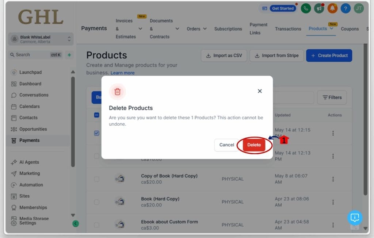Toggle the select-all header checkbox
Screen dimensions: 374x238
pyautogui.click(x=96, y=115)
